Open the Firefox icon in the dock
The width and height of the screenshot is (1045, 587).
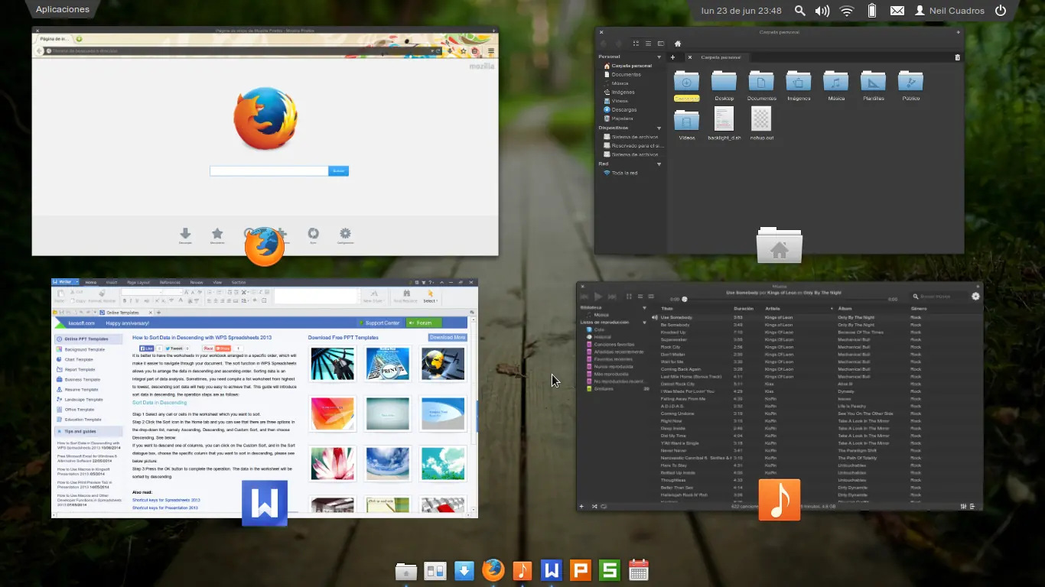[493, 570]
